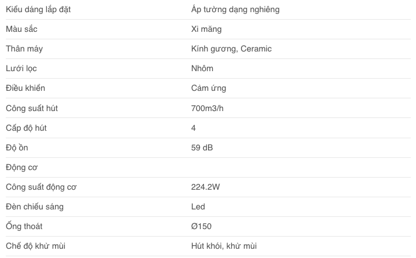Select the 'Cảm ứng' control value
416x258 pixels.
pos(209,88)
